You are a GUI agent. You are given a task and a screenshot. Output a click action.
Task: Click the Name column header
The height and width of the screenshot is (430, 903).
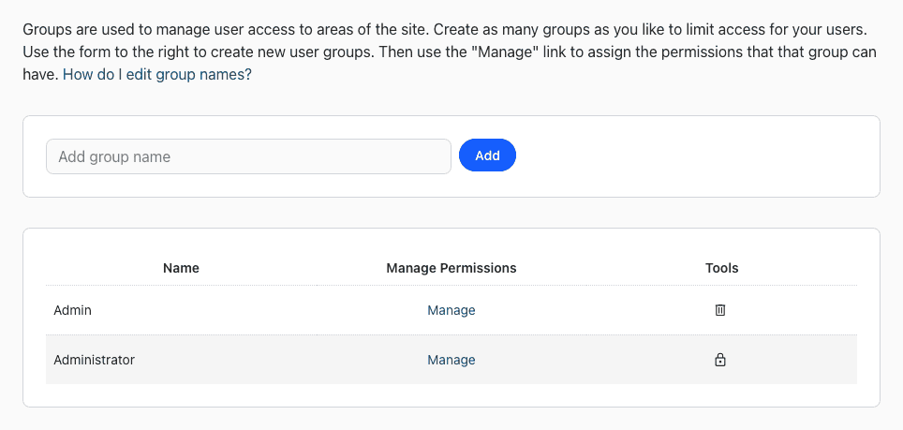[x=181, y=268]
